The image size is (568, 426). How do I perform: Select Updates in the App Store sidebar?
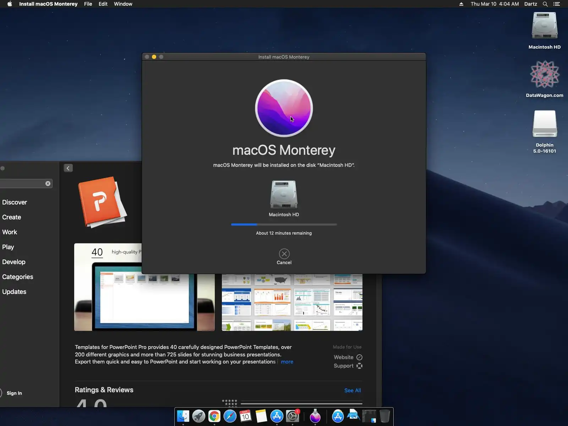(x=14, y=292)
